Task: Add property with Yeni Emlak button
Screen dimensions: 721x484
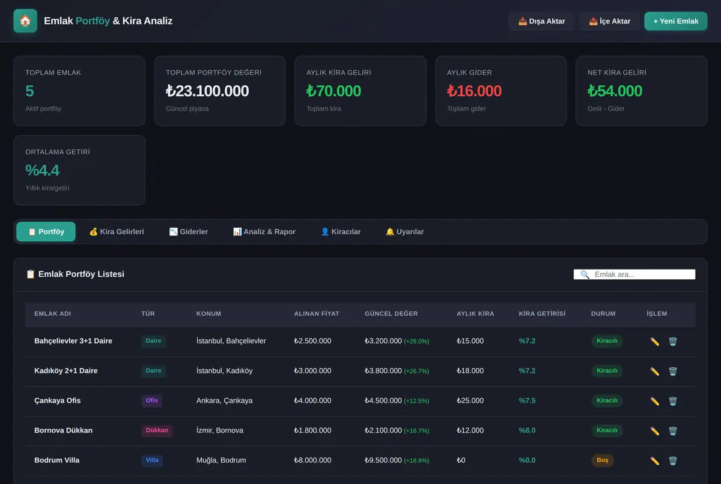Action: pos(676,21)
